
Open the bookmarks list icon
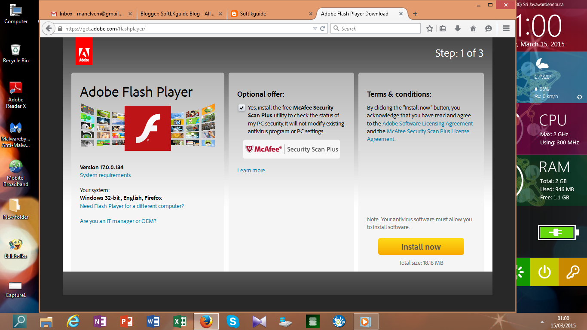pyautogui.click(x=443, y=28)
